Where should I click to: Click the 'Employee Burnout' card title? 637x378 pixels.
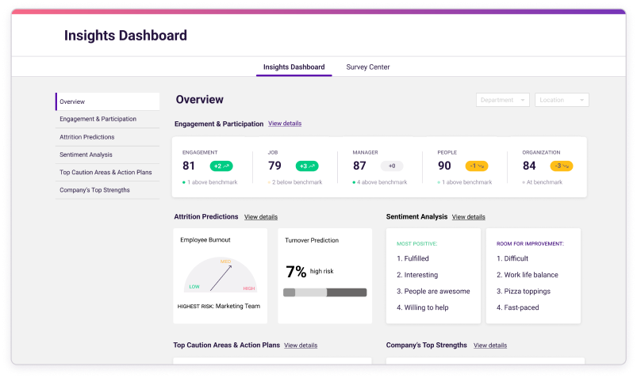click(205, 240)
